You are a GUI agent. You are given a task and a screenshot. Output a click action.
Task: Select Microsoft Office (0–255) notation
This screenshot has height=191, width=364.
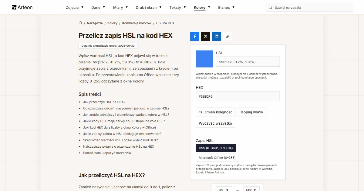click(217, 158)
